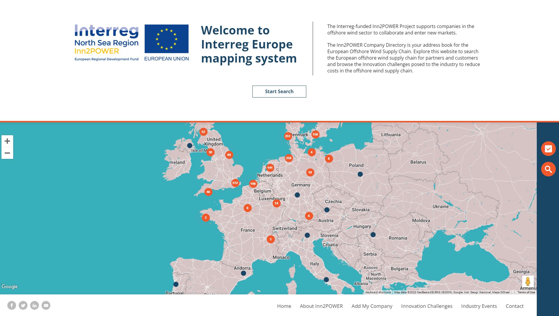
Task: Open the cluster marker 250 in northern Germany
Action: tap(289, 158)
